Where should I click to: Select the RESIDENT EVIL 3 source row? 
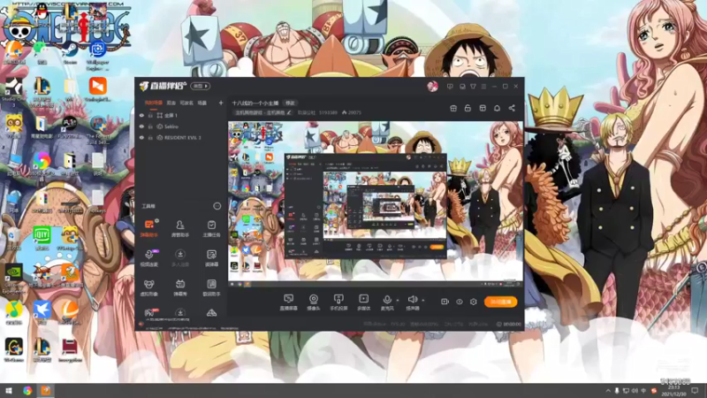click(181, 138)
